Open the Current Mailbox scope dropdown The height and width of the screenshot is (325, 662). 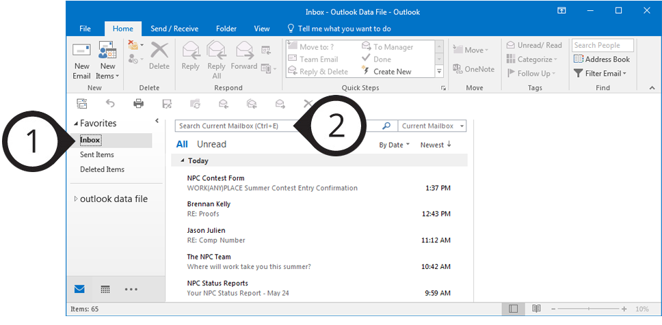tap(432, 126)
